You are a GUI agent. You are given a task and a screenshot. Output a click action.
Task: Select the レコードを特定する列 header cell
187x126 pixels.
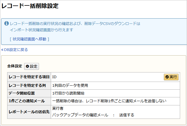(x=29, y=86)
